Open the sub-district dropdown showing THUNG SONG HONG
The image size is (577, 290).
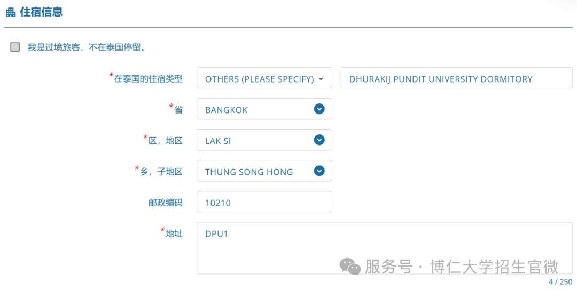click(264, 171)
